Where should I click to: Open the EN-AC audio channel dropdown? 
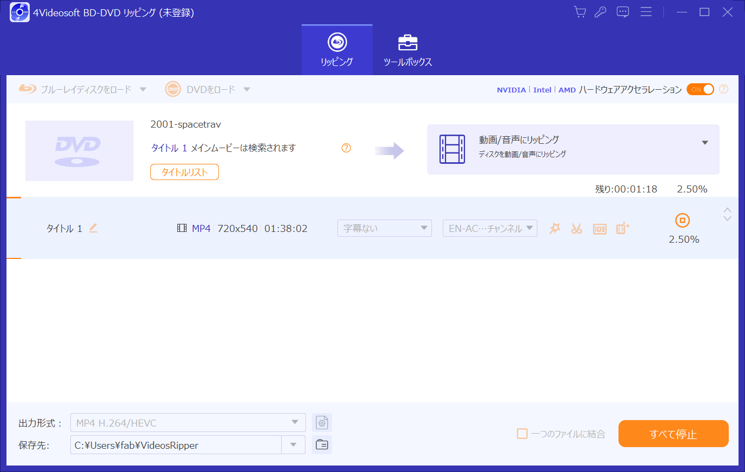click(490, 228)
